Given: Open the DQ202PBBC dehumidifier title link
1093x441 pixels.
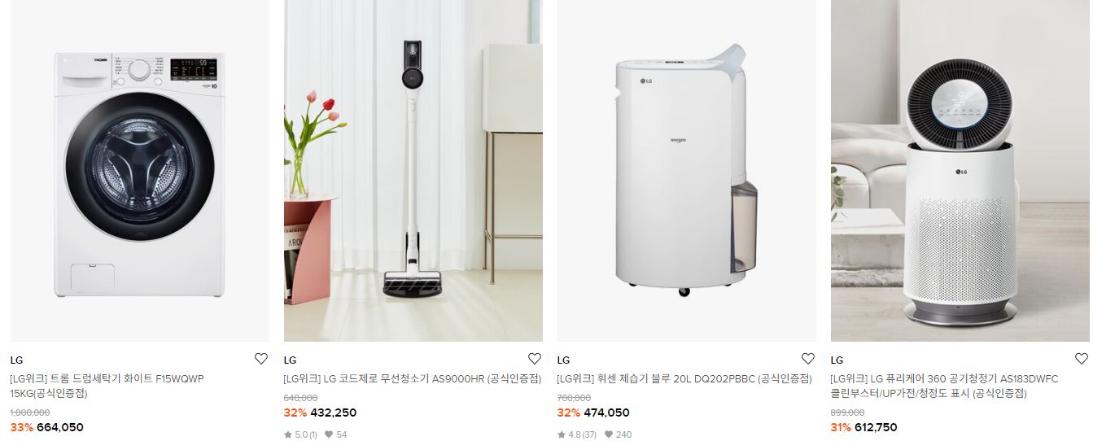Looking at the screenshot, I should click(684, 379).
